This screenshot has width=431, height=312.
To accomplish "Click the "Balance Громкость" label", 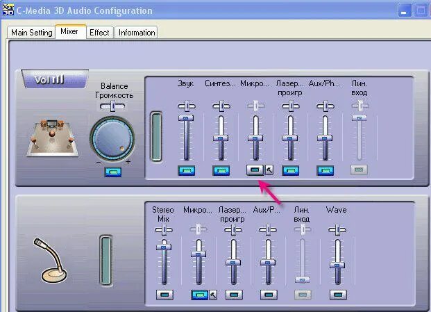I will [x=114, y=90].
